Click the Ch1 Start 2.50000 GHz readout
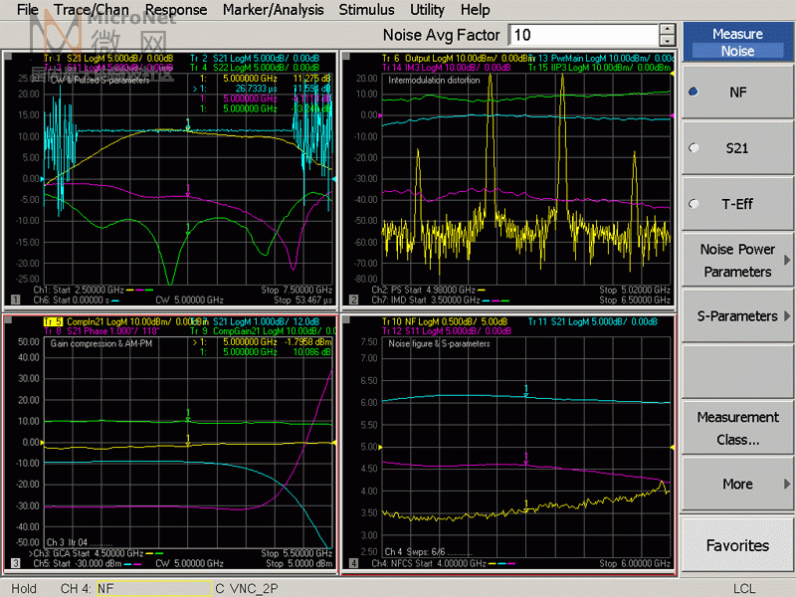 (79, 290)
